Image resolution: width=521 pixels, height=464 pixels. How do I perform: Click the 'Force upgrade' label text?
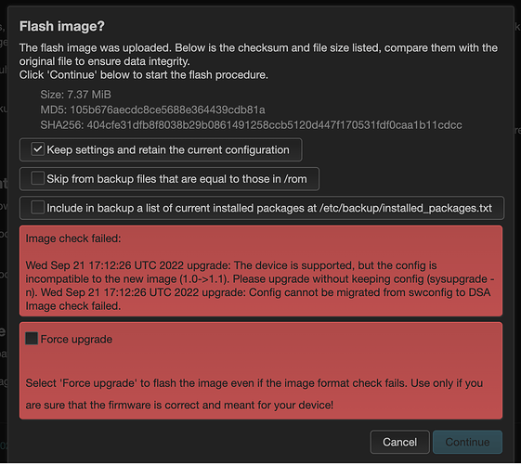click(76, 340)
